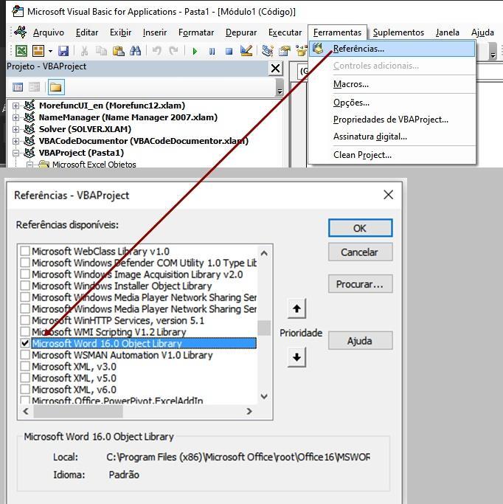Click the View Code icon in Project pane
This screenshot has height=504, width=503.
pos(18,87)
